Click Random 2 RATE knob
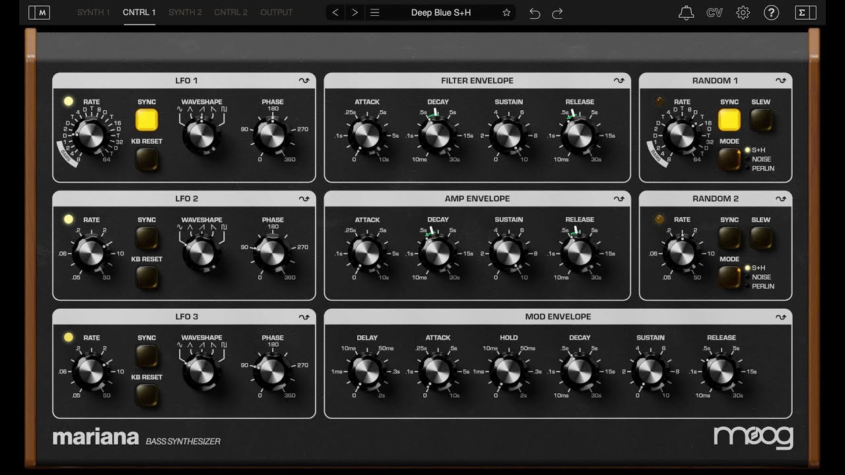 point(682,253)
